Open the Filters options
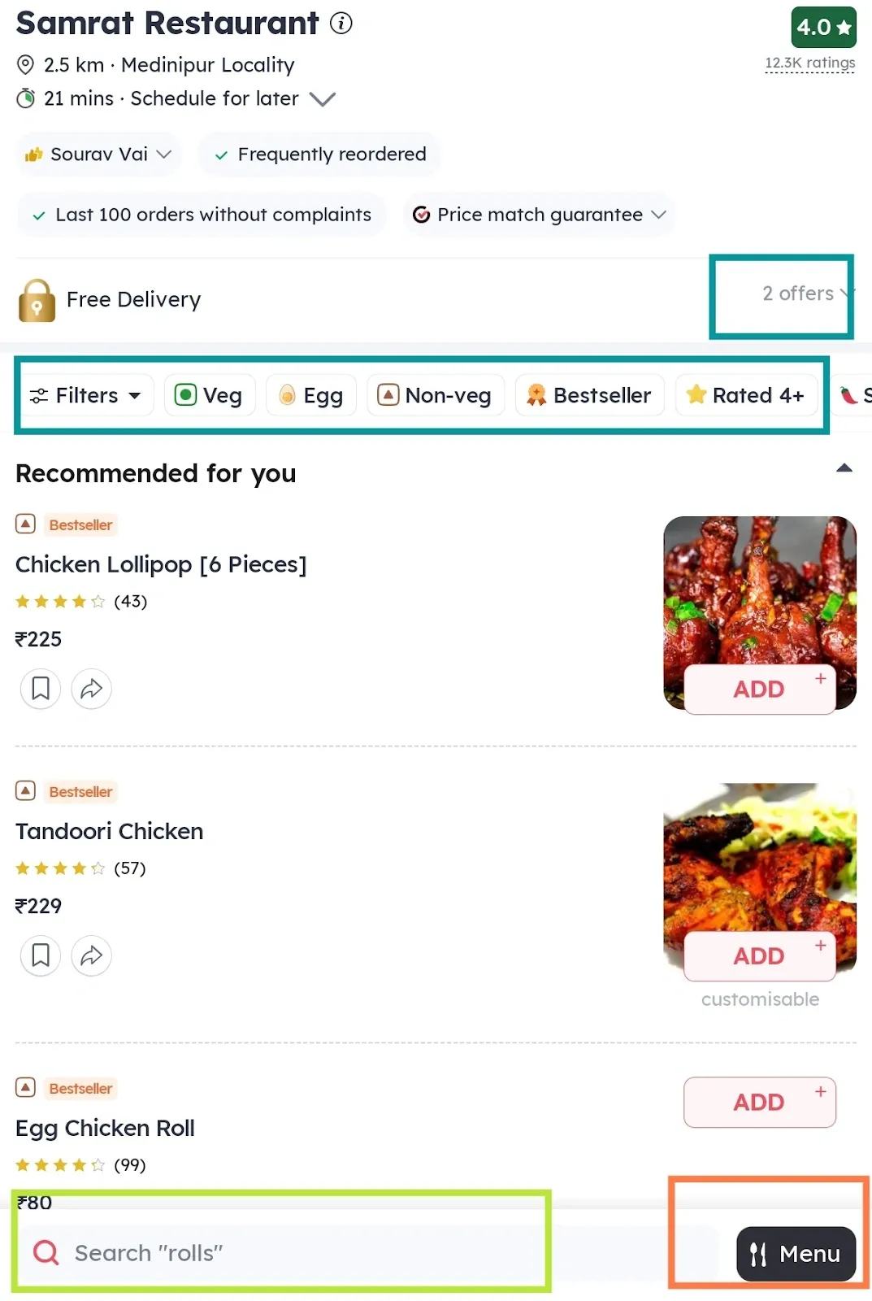 [x=85, y=395]
